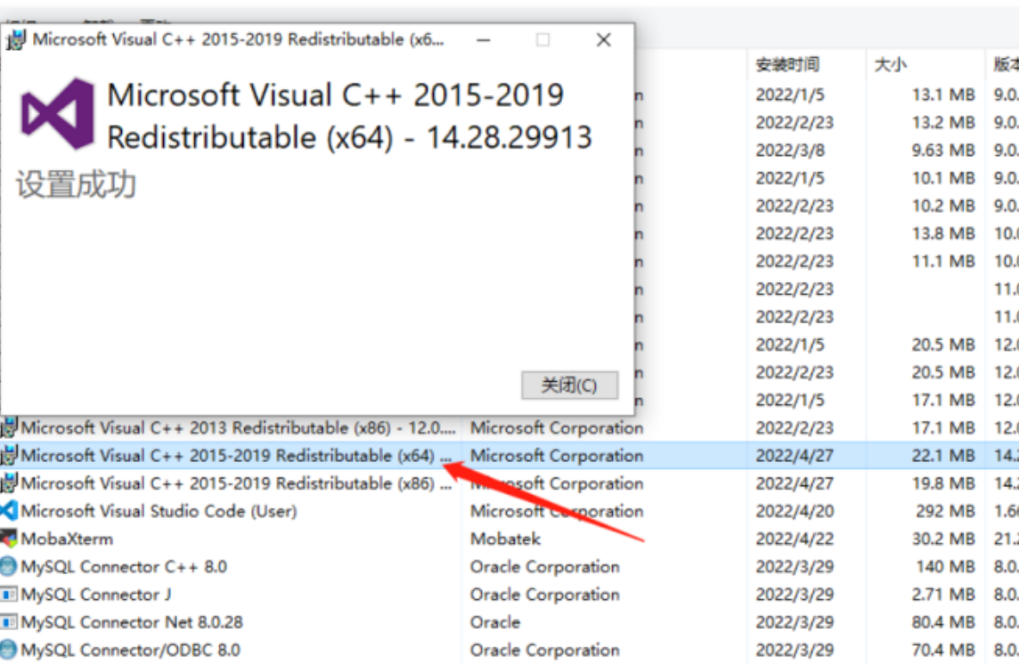Sort list by 安装时间 column header

(787, 65)
